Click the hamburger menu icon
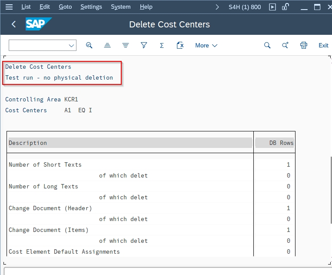Screen dimensions: 332x275 coord(9,7)
